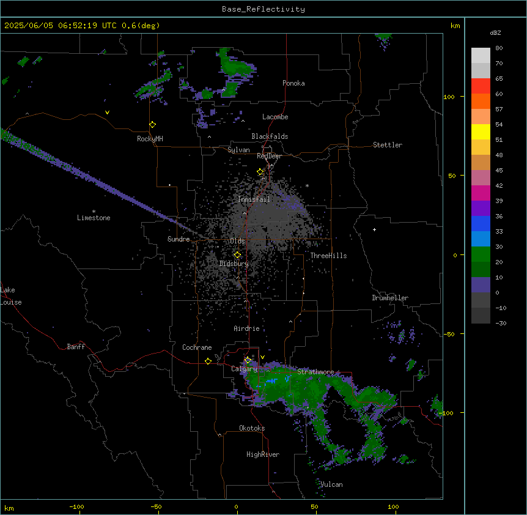Click the Didsbury label
This screenshot has height=515, width=527.
(234, 264)
